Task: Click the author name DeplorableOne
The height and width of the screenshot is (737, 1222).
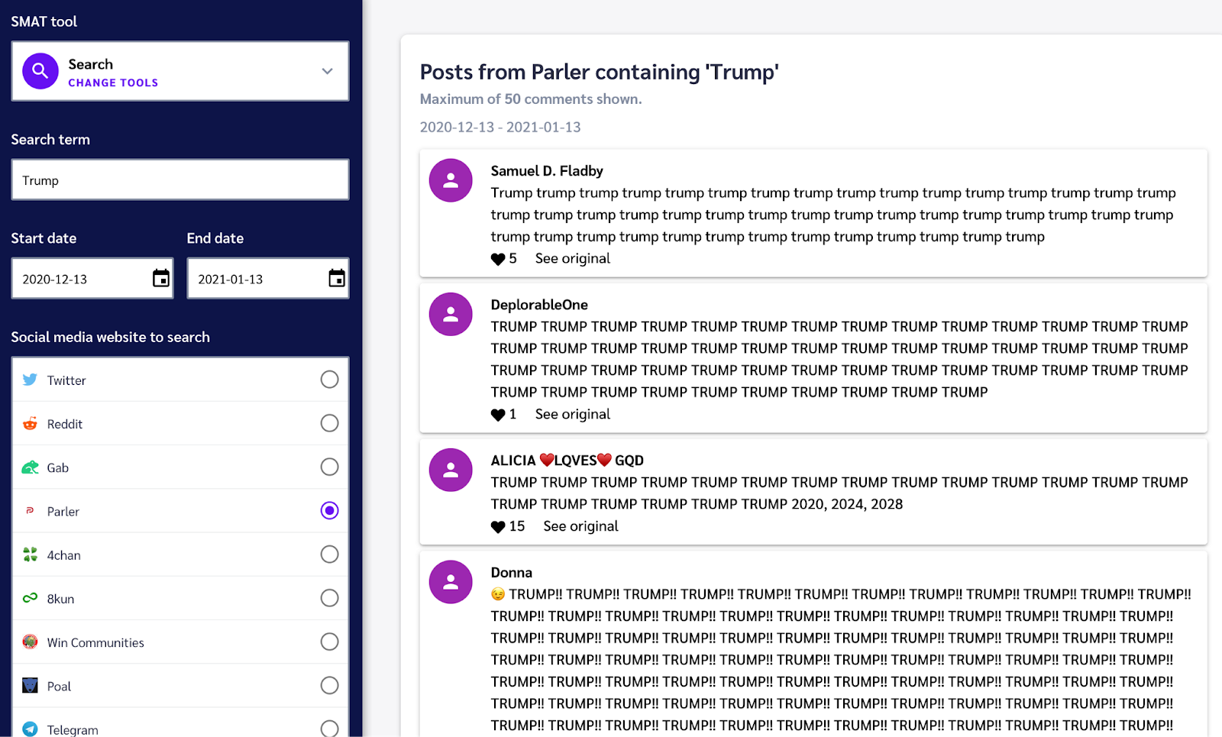Action: coord(539,305)
